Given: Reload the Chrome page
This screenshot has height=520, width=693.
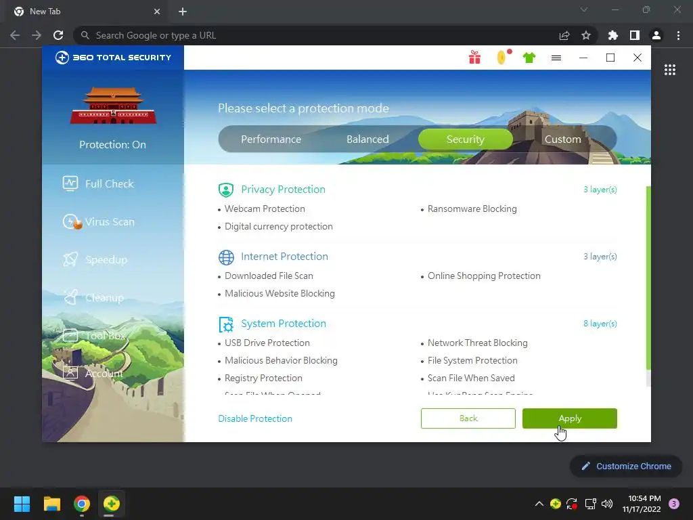Looking at the screenshot, I should click(x=58, y=35).
